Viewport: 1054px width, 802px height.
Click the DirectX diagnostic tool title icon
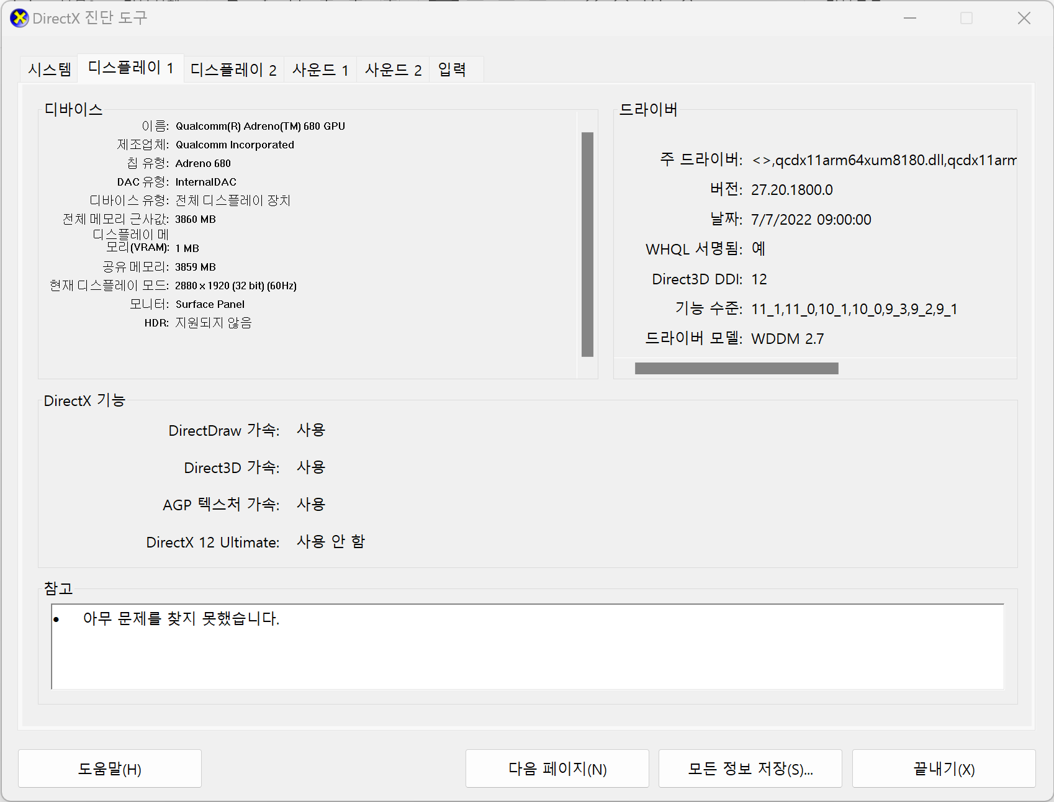(x=19, y=18)
